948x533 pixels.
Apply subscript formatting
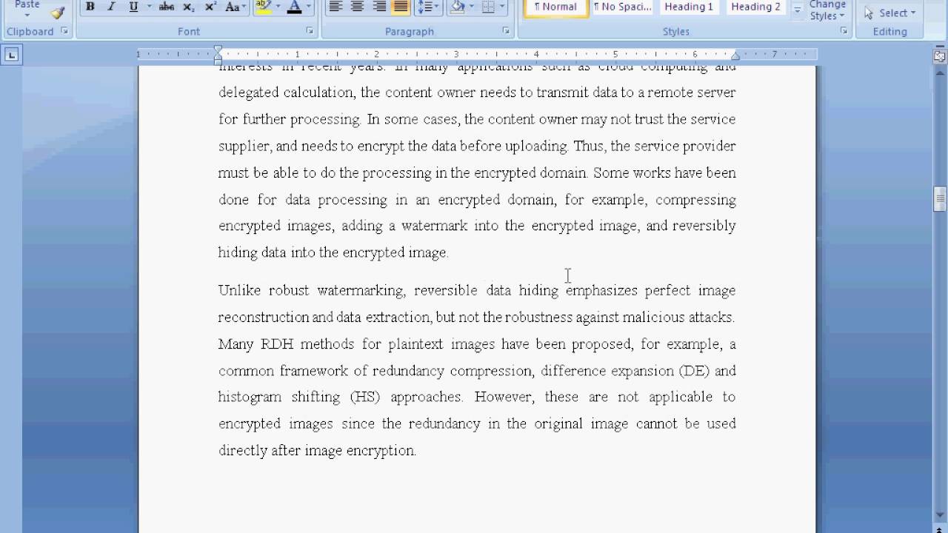189,7
